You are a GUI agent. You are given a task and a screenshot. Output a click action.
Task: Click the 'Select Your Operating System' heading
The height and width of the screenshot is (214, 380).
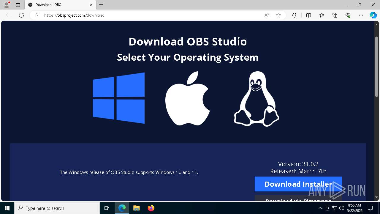pos(188,57)
